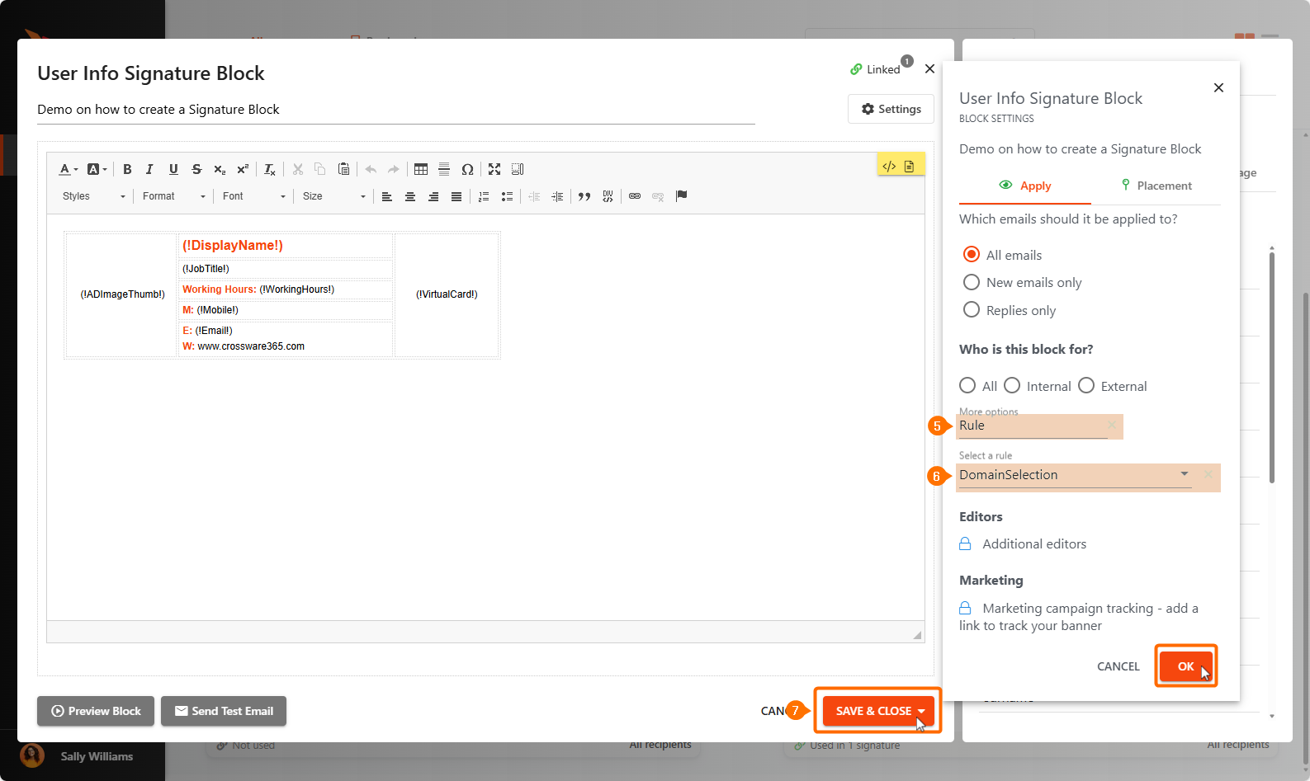Select the Apply tab
Screen dimensions: 1310x781
(x=1025, y=186)
